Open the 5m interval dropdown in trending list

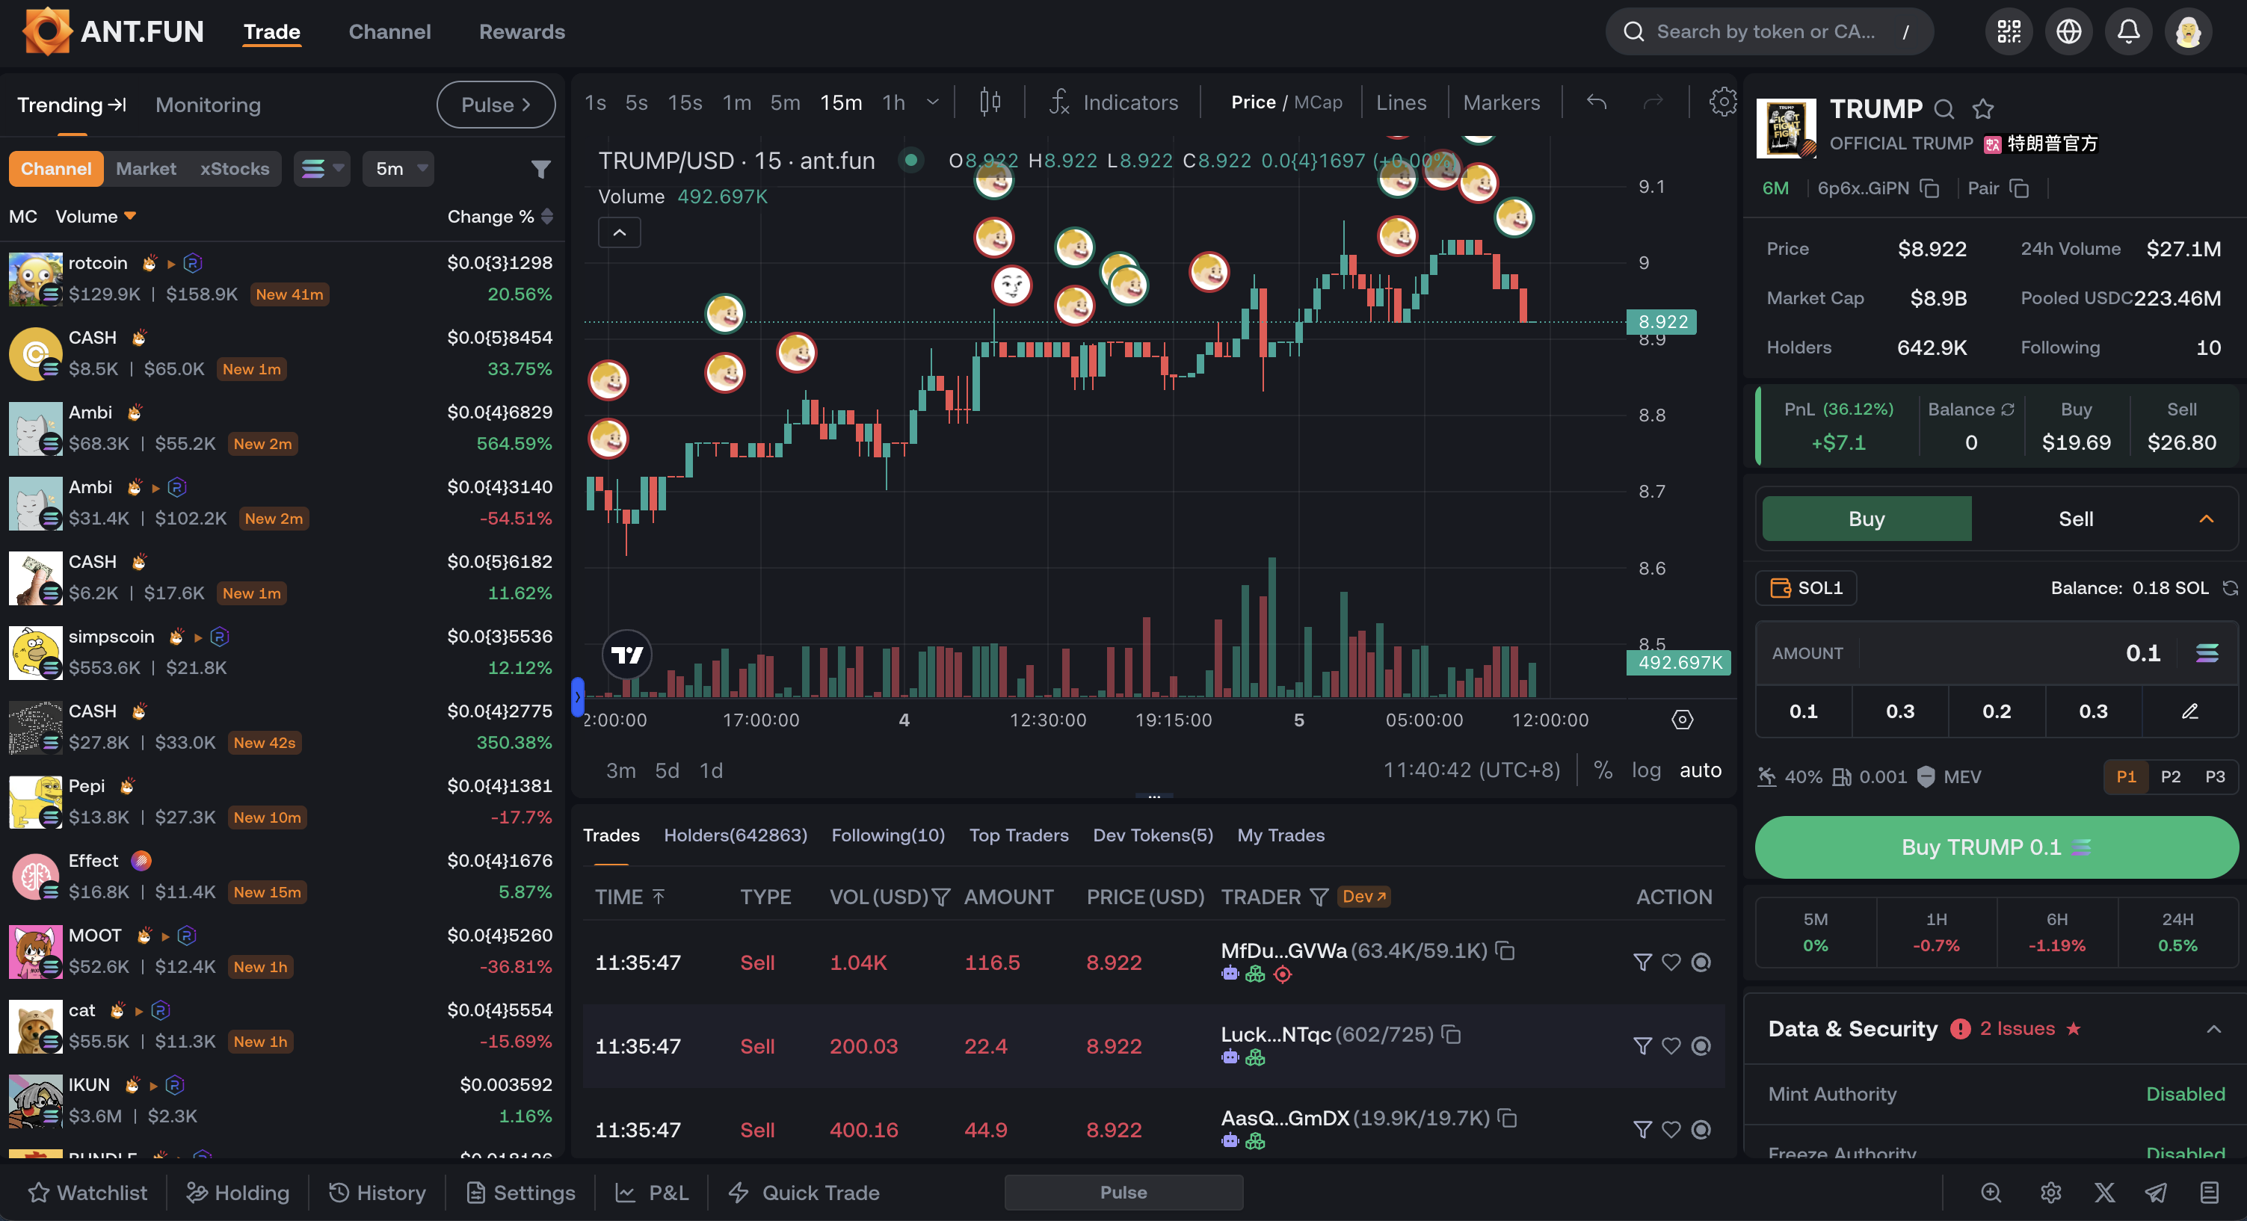pyautogui.click(x=398, y=168)
